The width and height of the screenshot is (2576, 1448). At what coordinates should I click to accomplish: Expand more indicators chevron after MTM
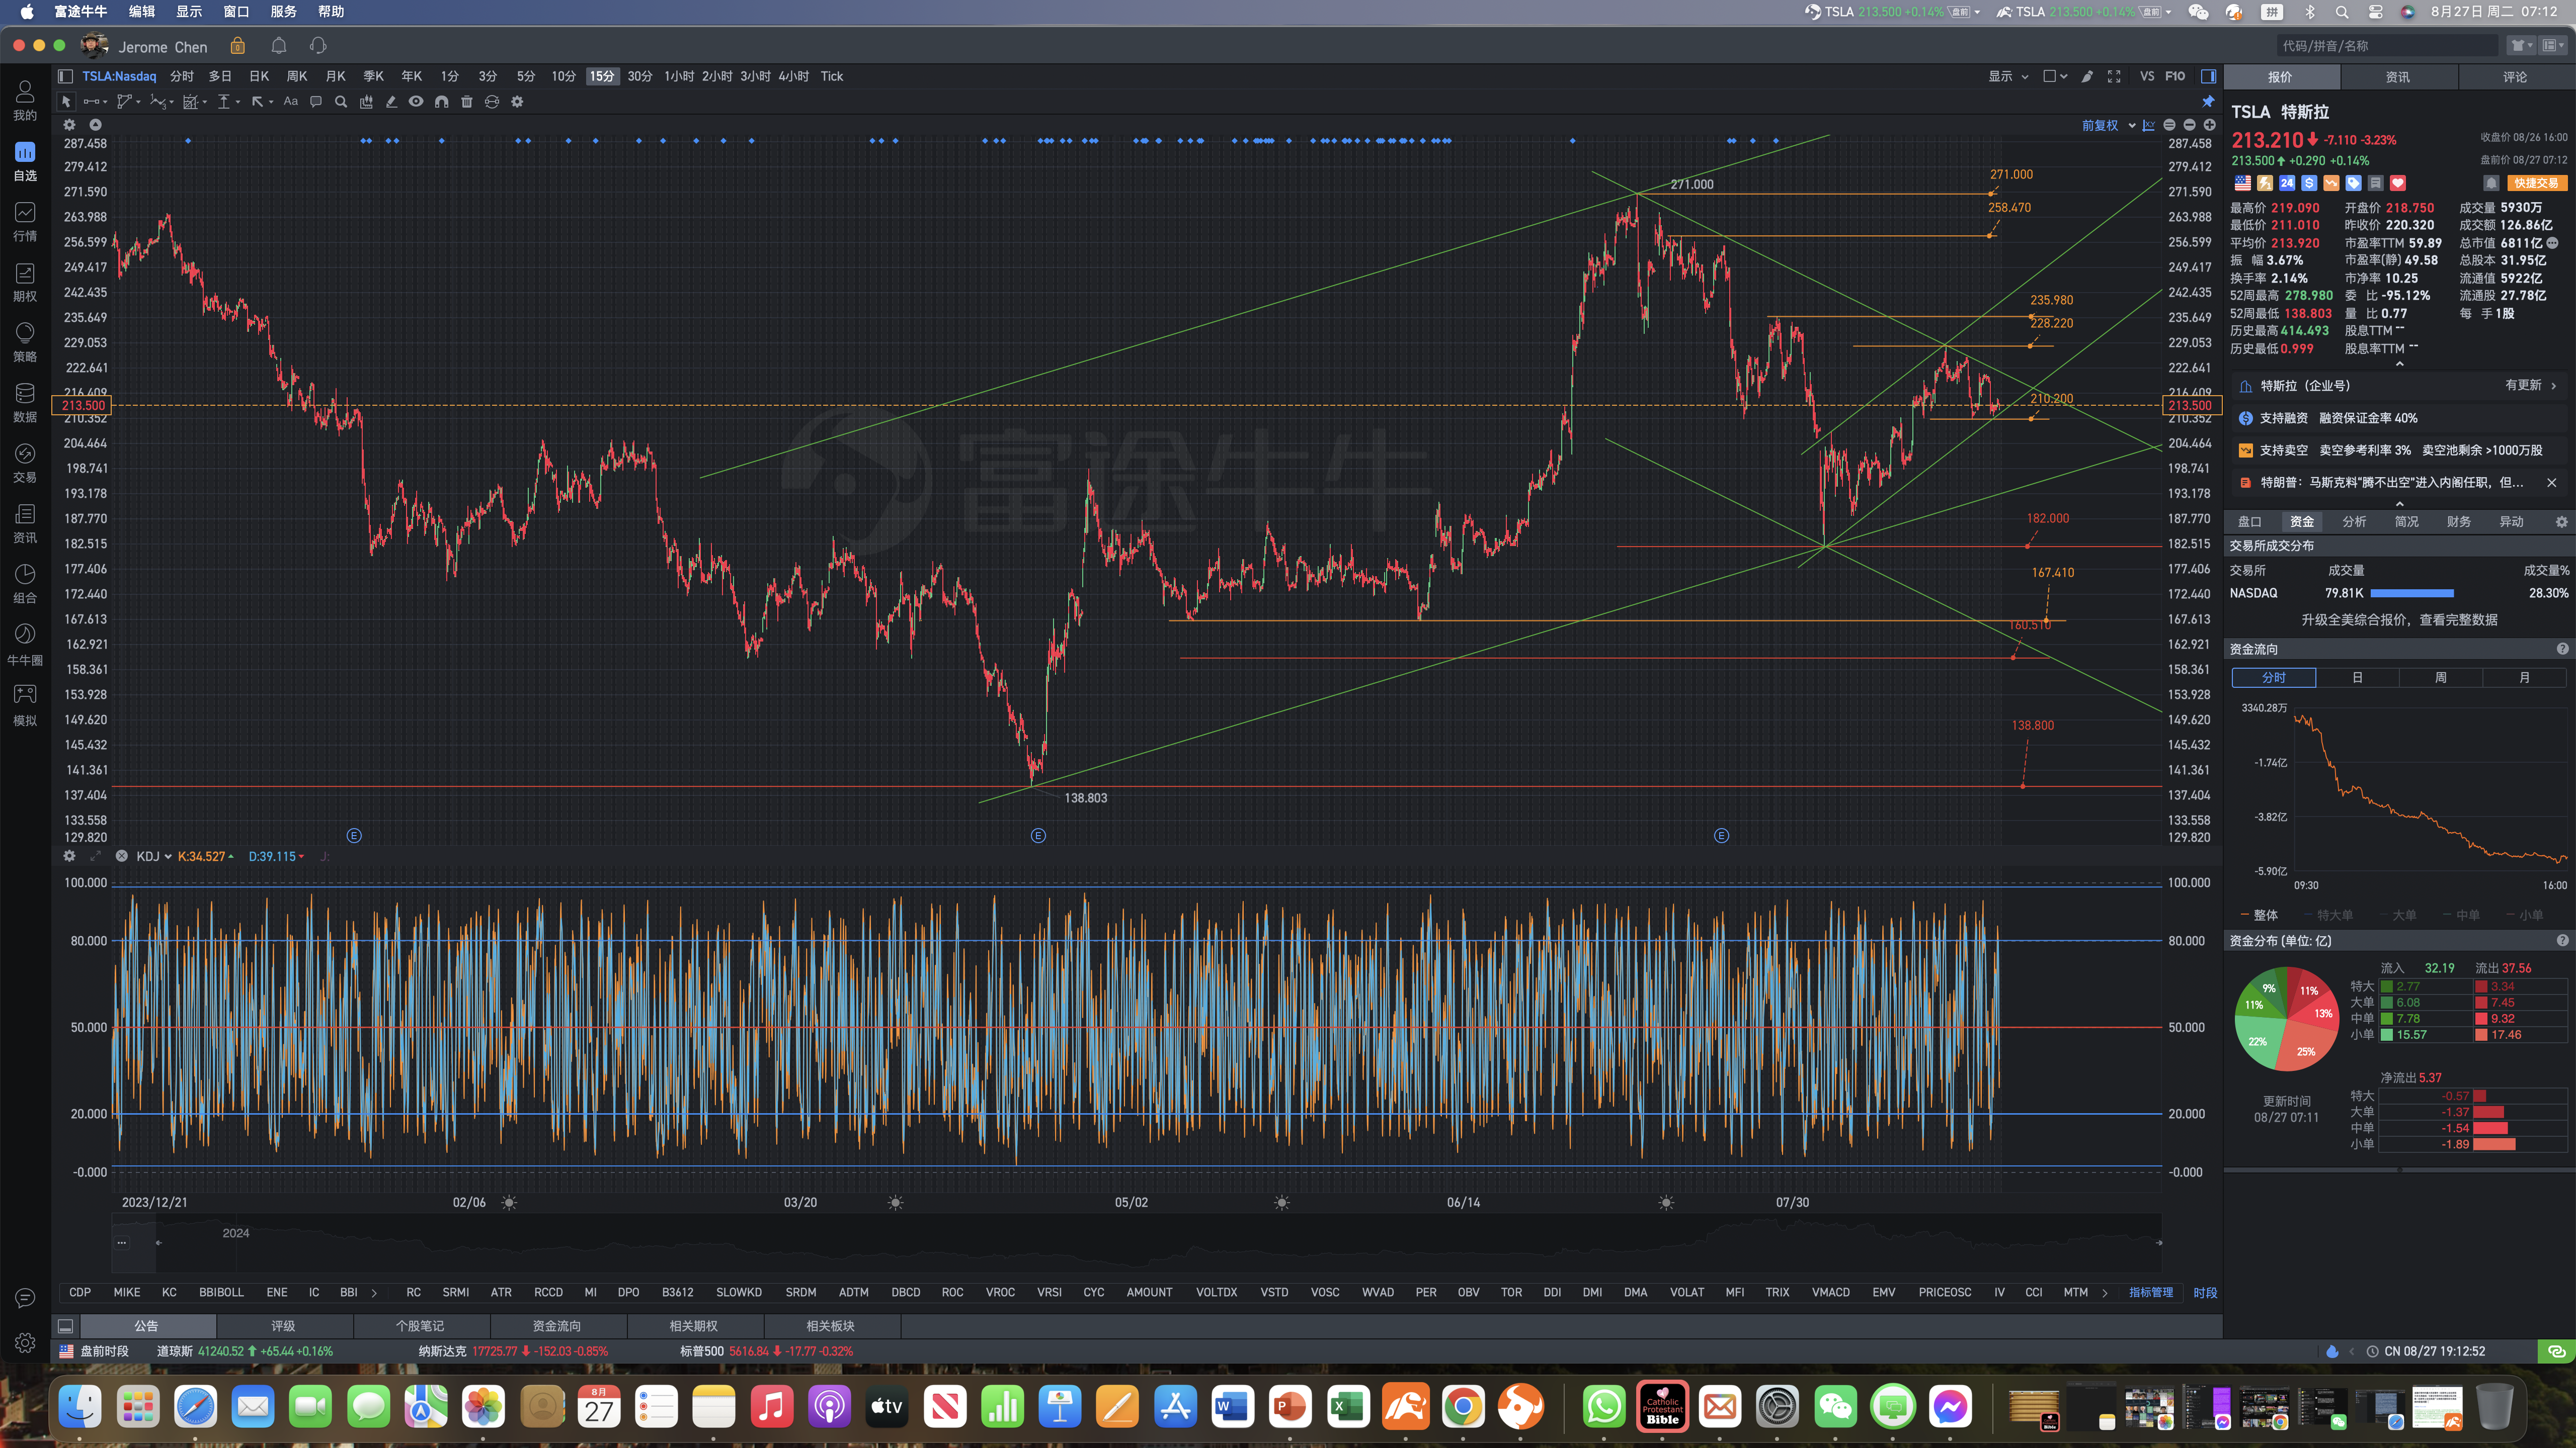2105,1293
